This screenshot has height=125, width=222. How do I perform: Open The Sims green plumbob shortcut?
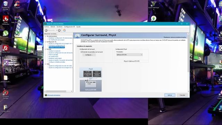pos(154,18)
